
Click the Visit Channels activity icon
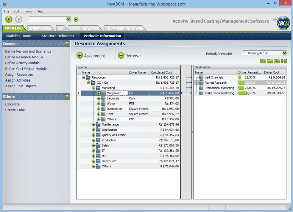[x=201, y=77]
